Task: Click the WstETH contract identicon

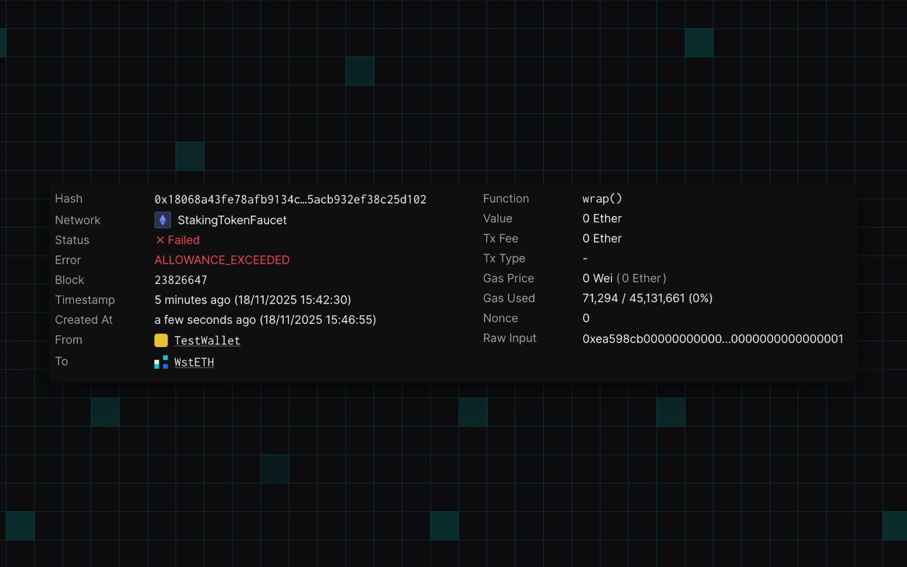Action: pyautogui.click(x=161, y=362)
